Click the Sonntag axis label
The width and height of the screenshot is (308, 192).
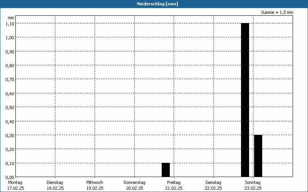tap(253, 182)
